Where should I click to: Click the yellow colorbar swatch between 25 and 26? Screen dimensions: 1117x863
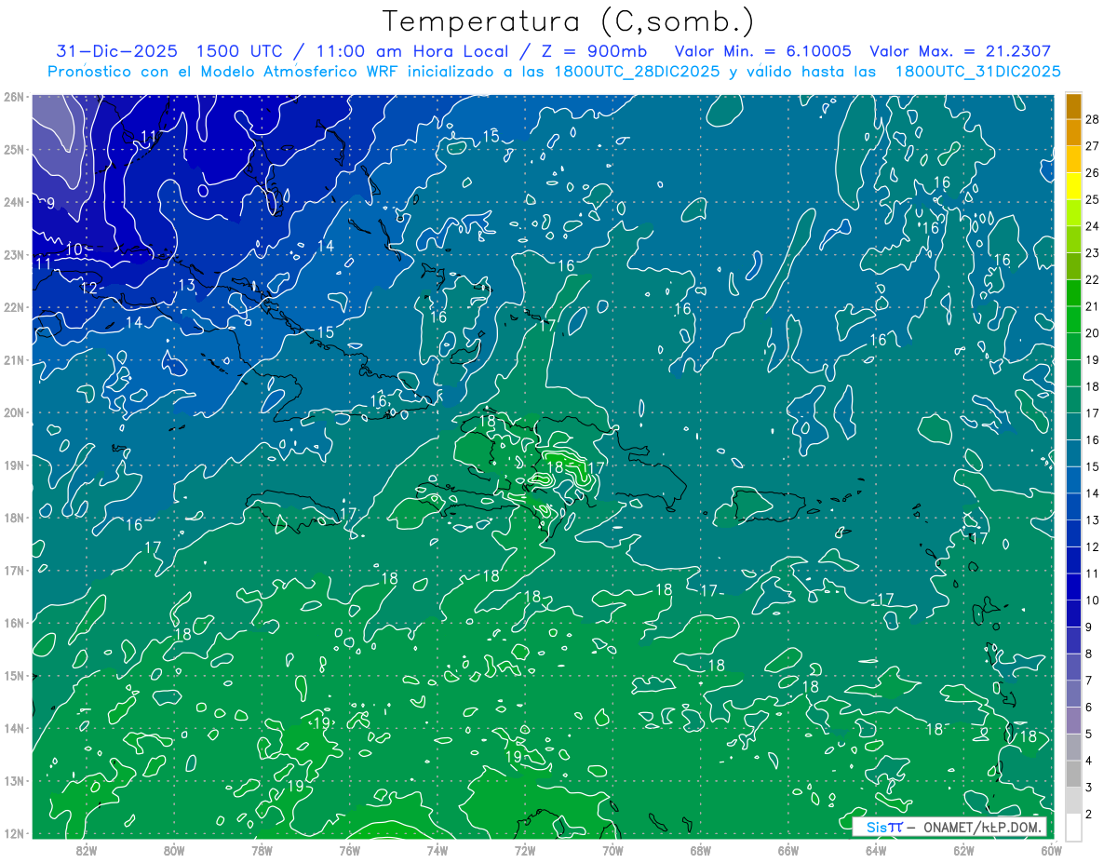tap(1073, 186)
